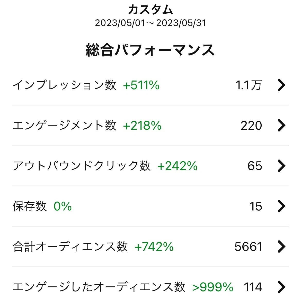The image size is (301, 300).
Task: Click the +511% impressions change
Action: click(x=141, y=85)
